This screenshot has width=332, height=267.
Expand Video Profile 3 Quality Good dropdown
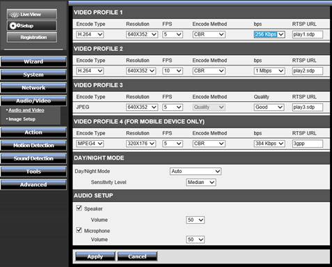269,107
